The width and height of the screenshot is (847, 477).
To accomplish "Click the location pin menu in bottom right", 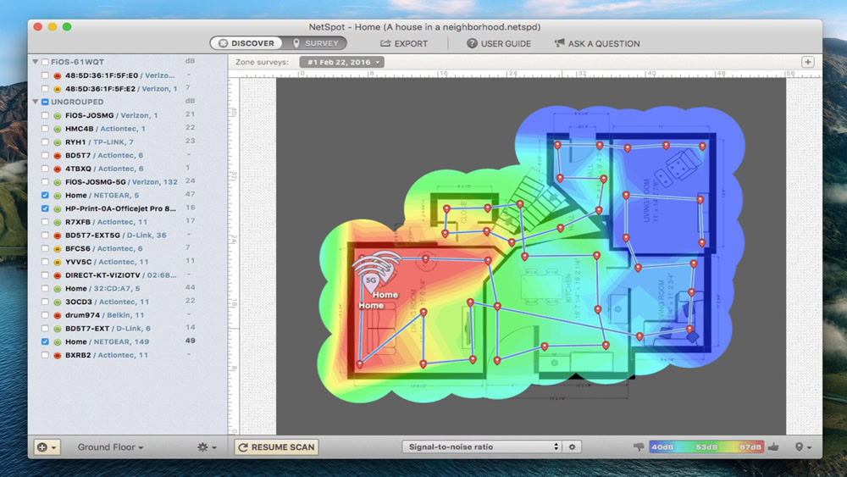I will click(803, 446).
